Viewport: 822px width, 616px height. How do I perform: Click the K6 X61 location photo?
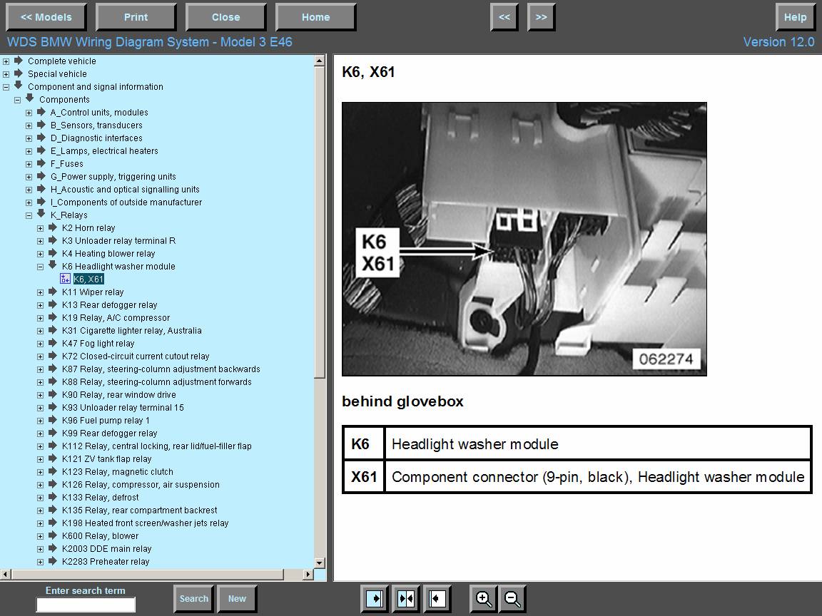[x=524, y=239]
